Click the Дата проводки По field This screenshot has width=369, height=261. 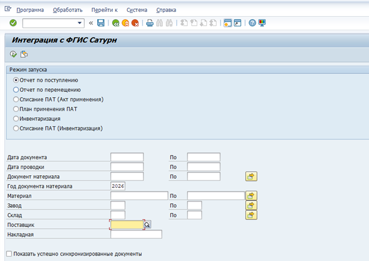tap(203, 167)
